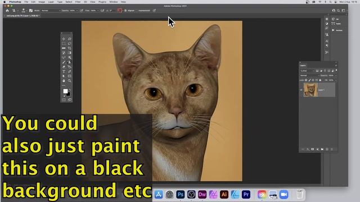Click the black background color swatch
This screenshot has width=360, height=202.
[x=69, y=94]
